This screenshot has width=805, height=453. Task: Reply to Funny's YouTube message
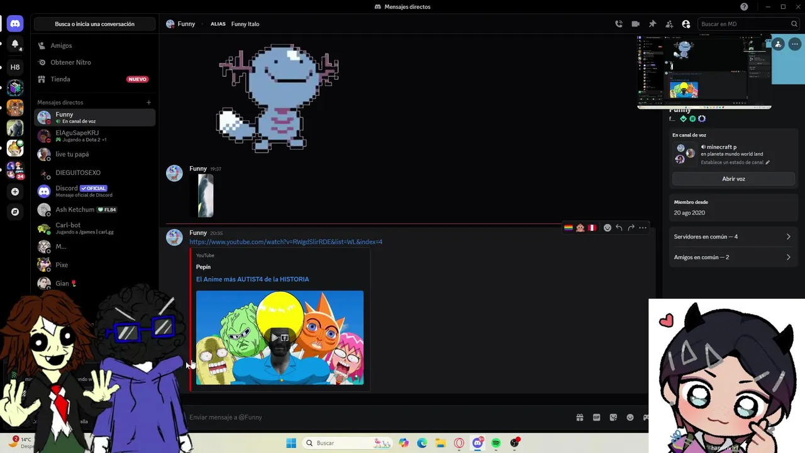click(x=619, y=228)
